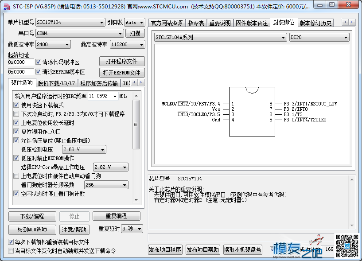This screenshot has width=362, height=261.
Task: Open the 最低波特率 2400 dropdown
Action: click(53, 44)
